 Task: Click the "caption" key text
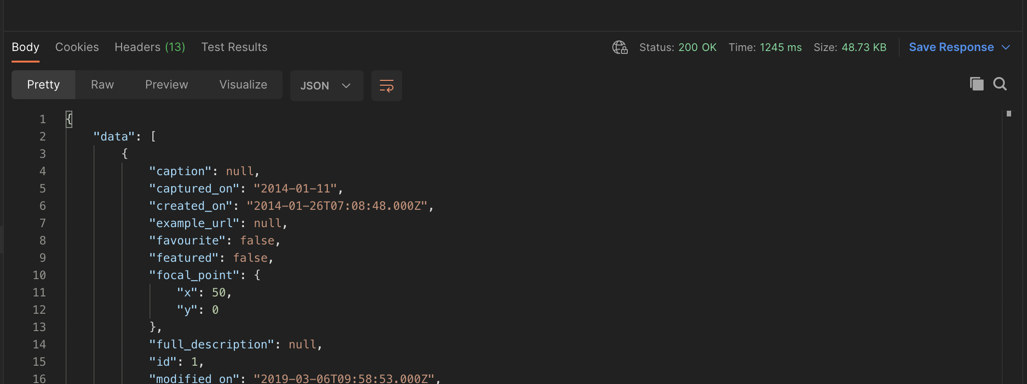click(180, 171)
